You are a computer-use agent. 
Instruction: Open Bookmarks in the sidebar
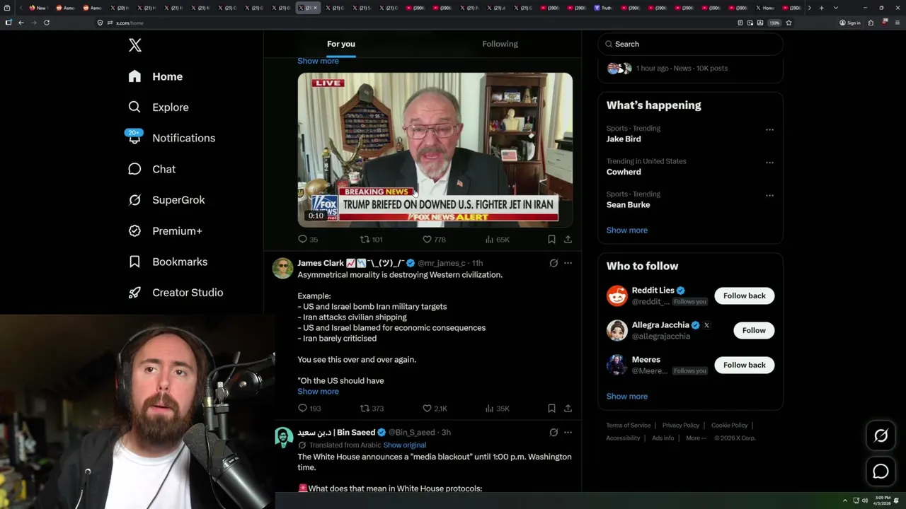[x=168, y=262]
